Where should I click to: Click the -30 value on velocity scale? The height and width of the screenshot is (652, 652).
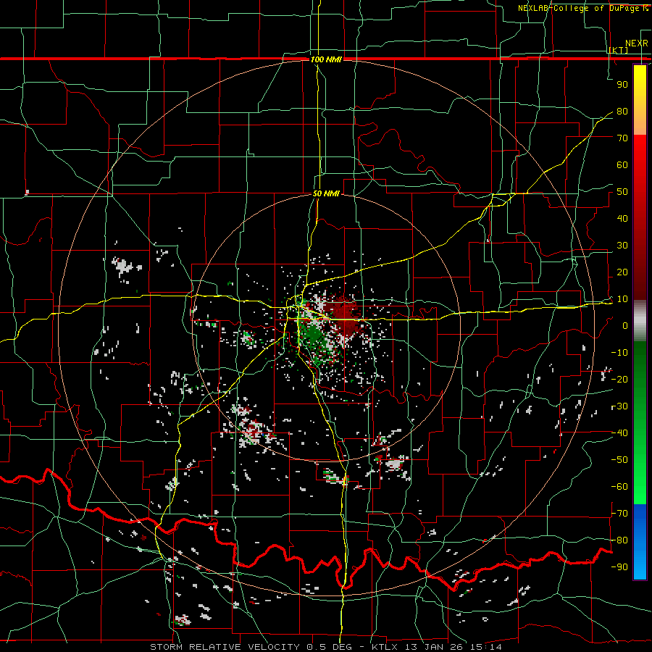619,406
